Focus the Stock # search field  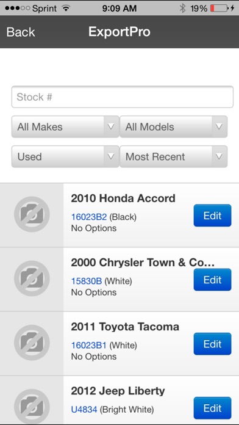tap(123, 96)
